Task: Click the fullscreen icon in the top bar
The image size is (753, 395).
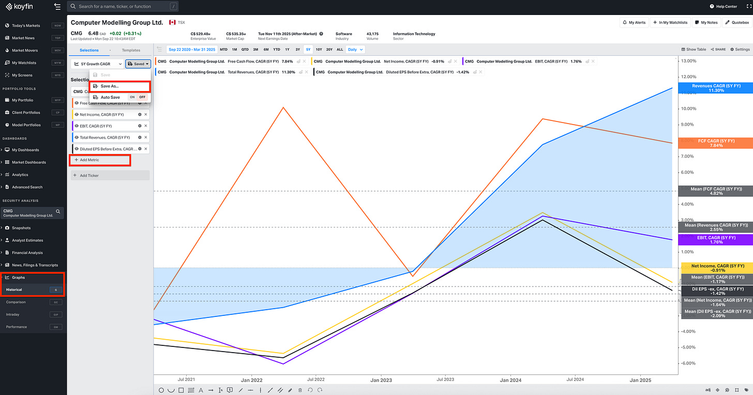Action: 748,7
